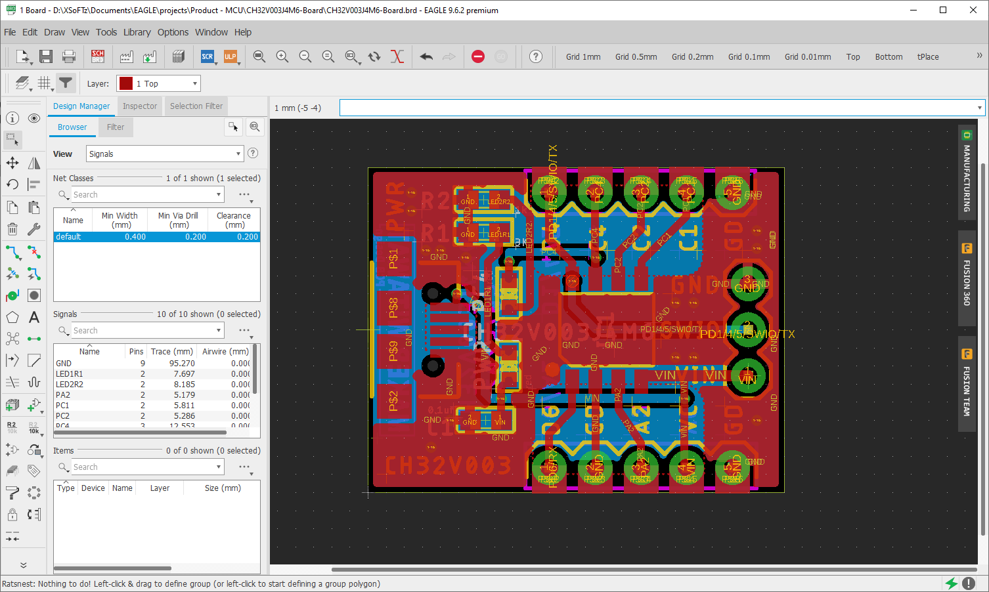Select the Via placement tool
The height and width of the screenshot is (592, 989).
click(12, 295)
